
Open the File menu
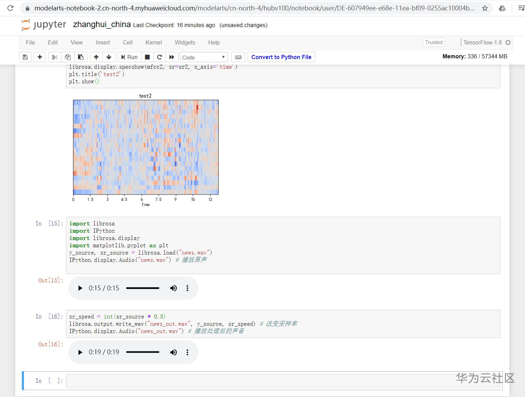point(31,42)
